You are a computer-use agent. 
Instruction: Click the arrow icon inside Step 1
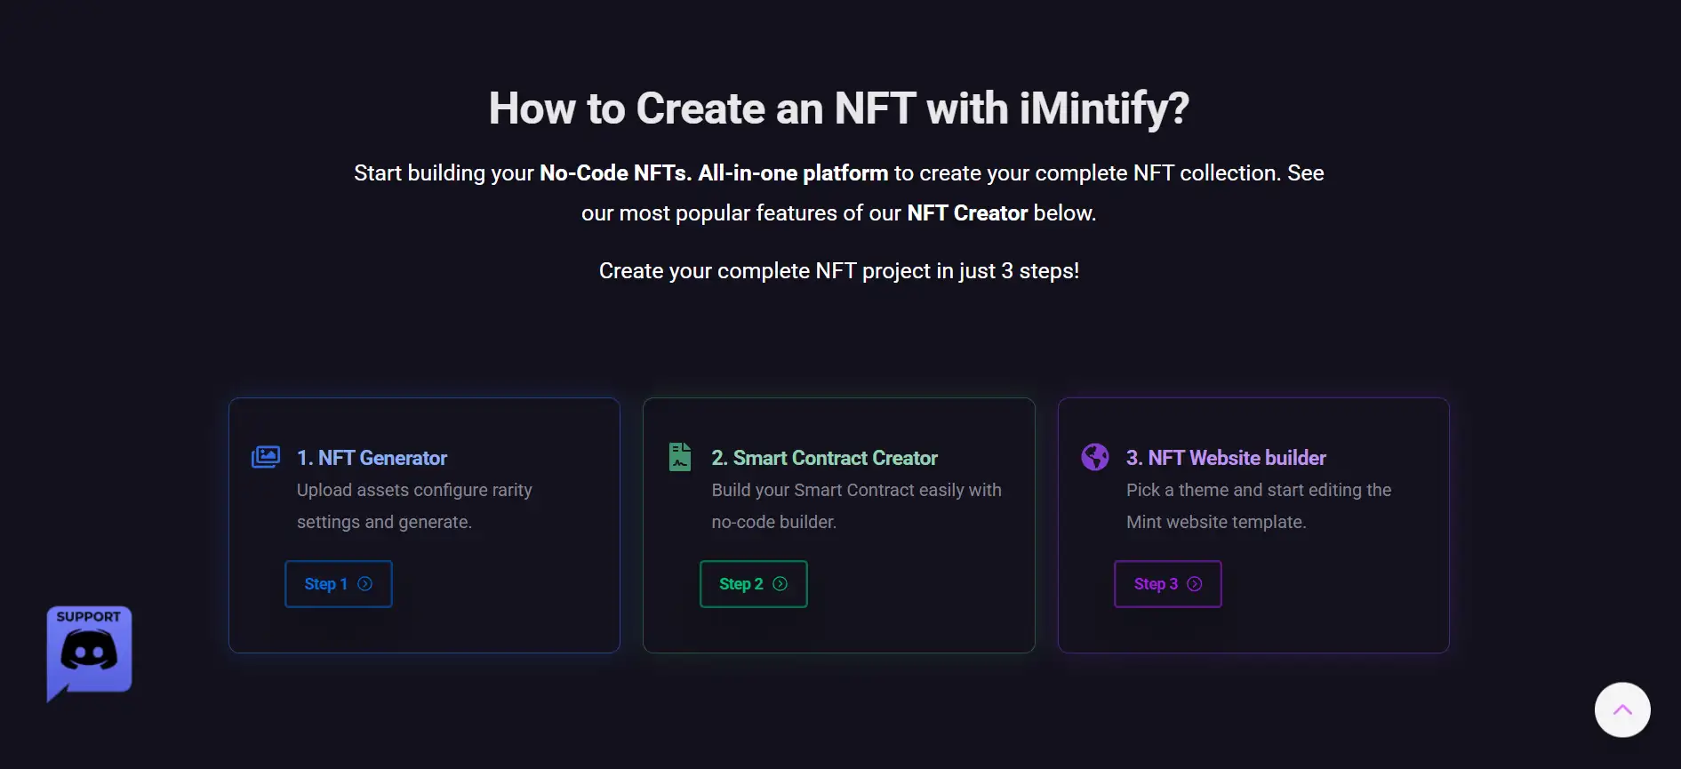pyautogui.click(x=364, y=584)
